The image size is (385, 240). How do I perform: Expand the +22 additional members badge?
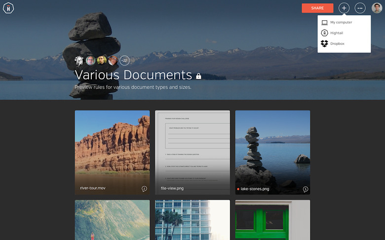coord(124,60)
